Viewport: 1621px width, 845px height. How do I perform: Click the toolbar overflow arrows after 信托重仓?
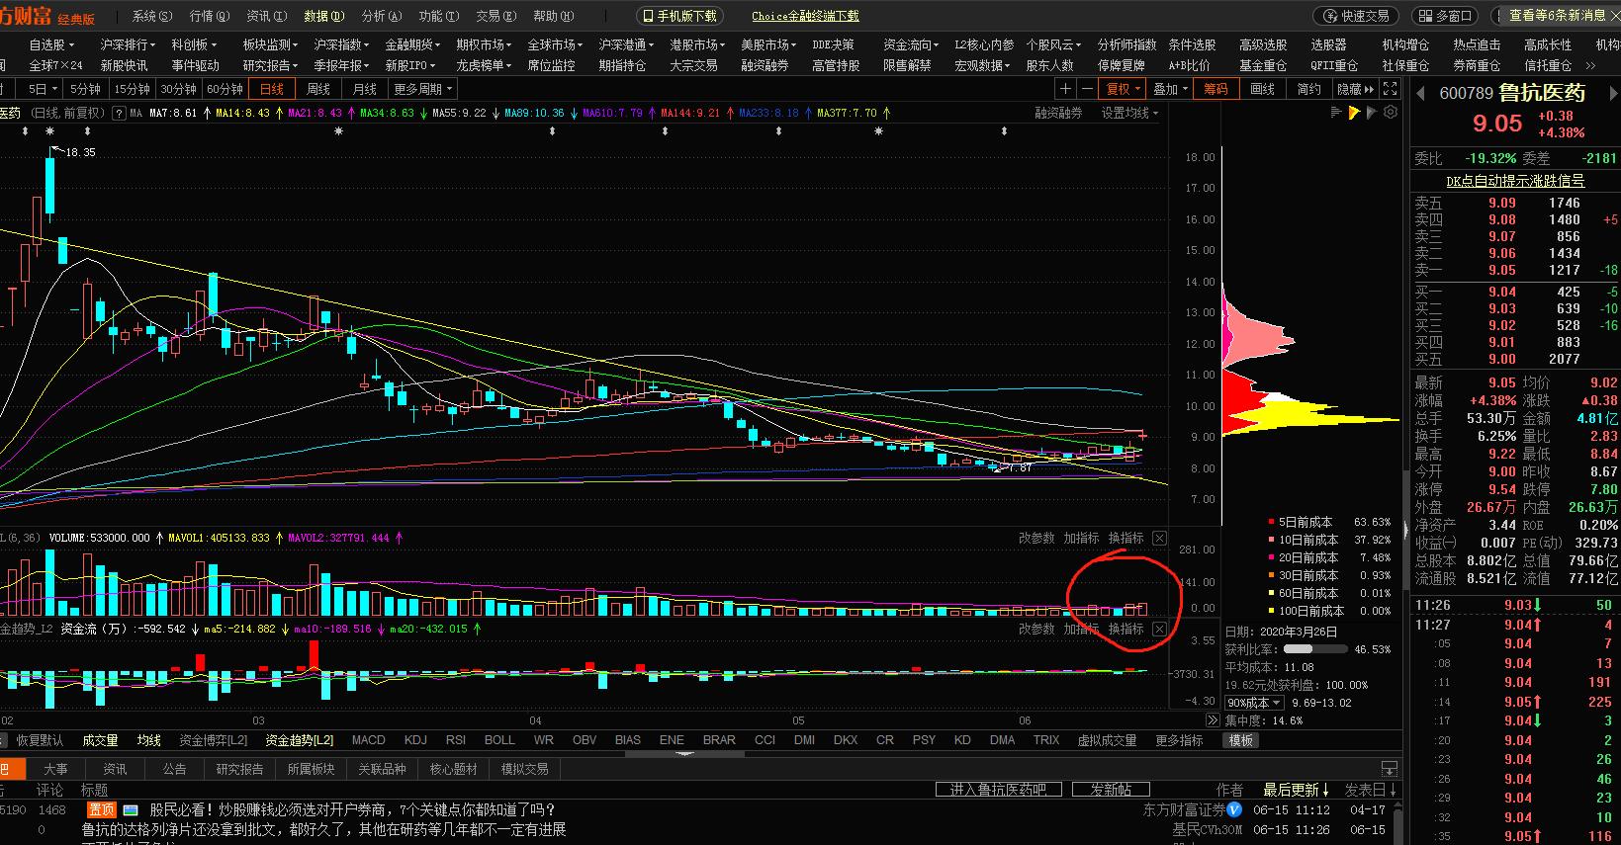1591,65
